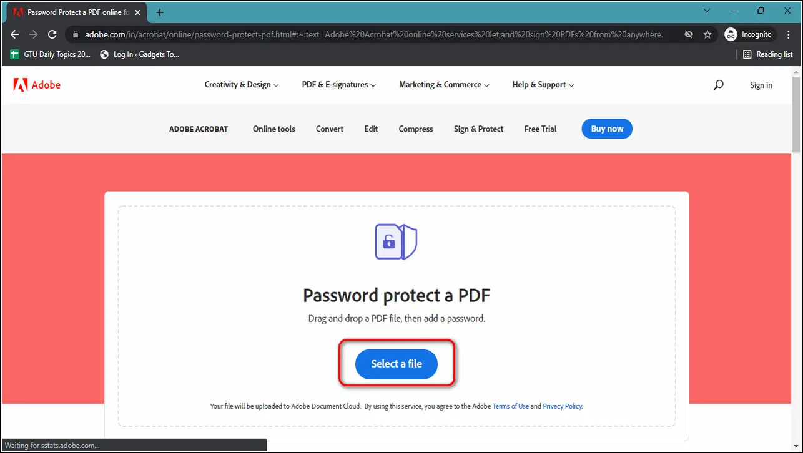Open the Terms of Use link
803x453 pixels.
(x=511, y=406)
